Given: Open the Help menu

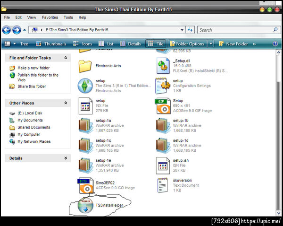Looking at the screenshot, I should pos(82,17).
